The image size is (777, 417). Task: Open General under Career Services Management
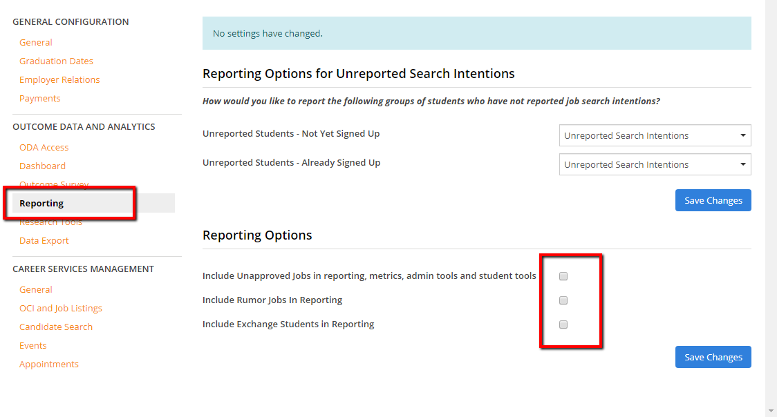(36, 290)
